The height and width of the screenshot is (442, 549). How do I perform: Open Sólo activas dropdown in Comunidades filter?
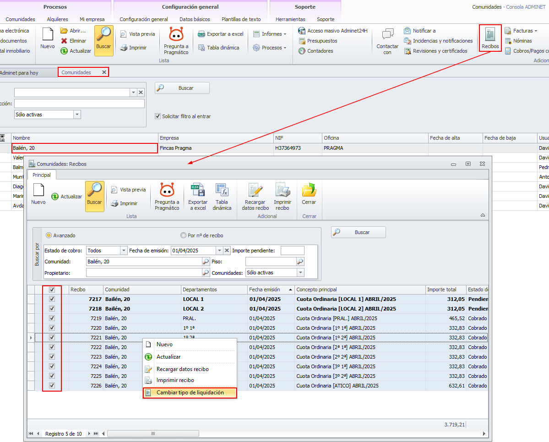click(x=77, y=115)
